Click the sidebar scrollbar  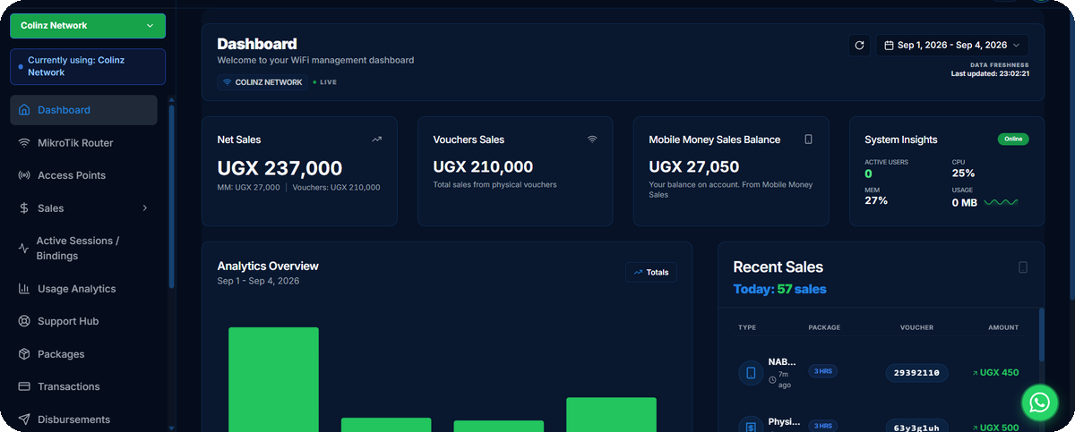(x=171, y=197)
